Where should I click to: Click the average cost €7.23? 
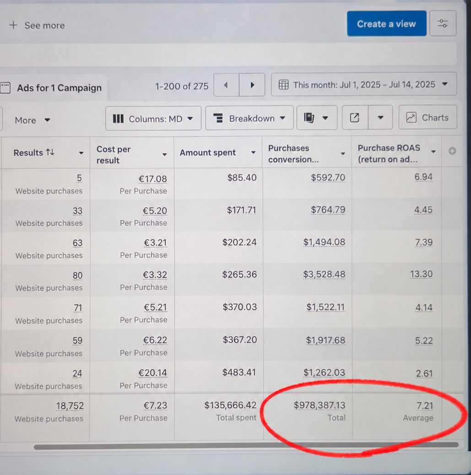(155, 405)
